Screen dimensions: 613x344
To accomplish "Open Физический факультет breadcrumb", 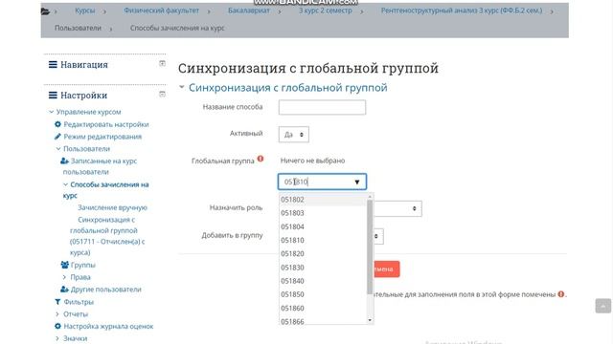I will click(162, 11).
